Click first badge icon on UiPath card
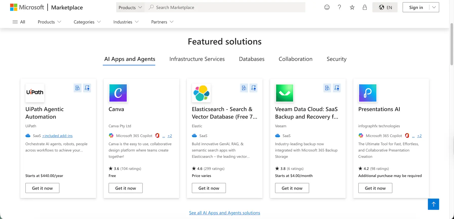Image resolution: width=454 pixels, height=219 pixels. 78,88
